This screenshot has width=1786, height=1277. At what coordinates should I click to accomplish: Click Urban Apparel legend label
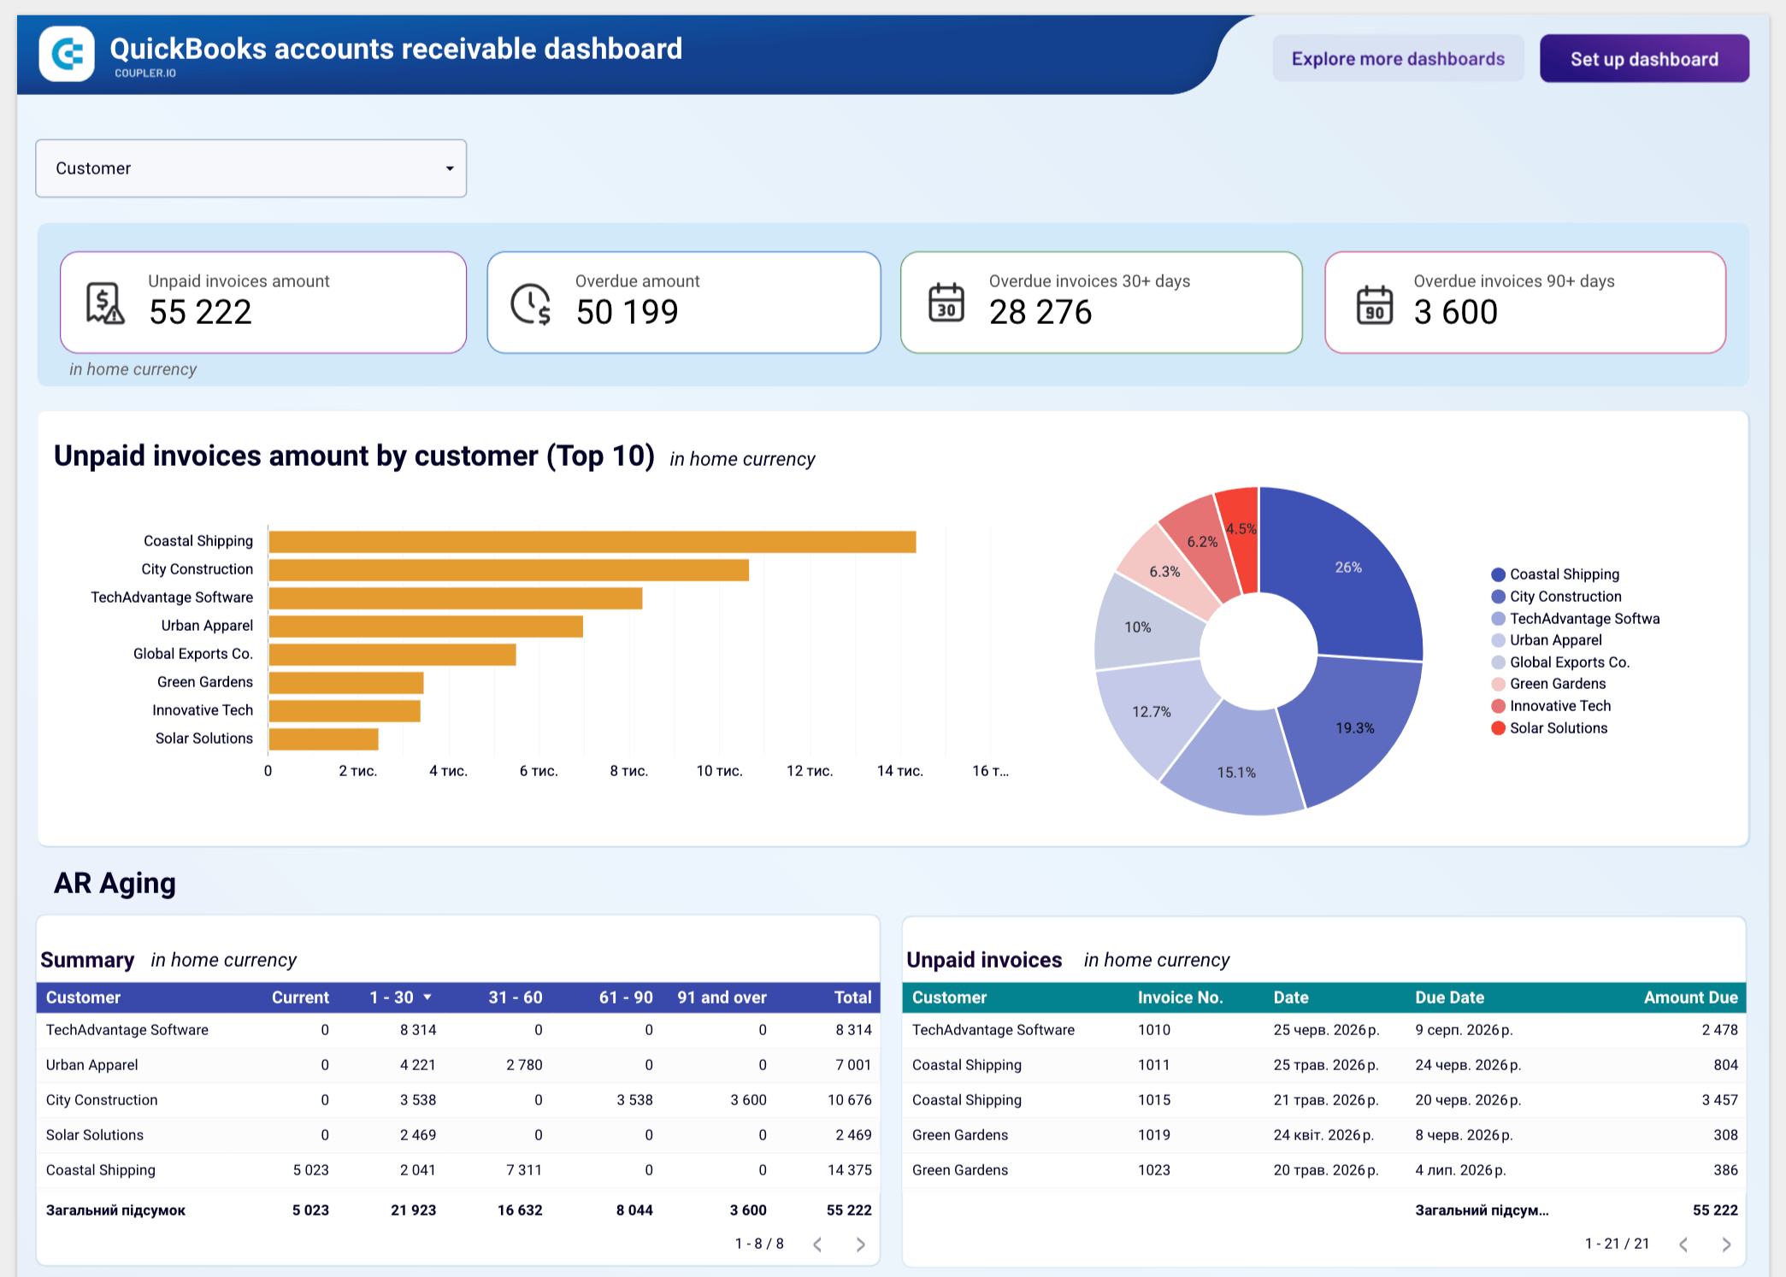point(1556,640)
